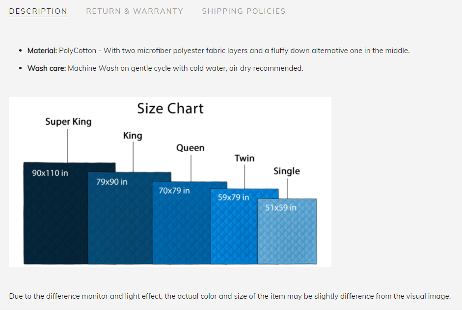This screenshot has width=462, height=310.
Task: Open the Shipping Policies tab
Action: pyautogui.click(x=244, y=11)
